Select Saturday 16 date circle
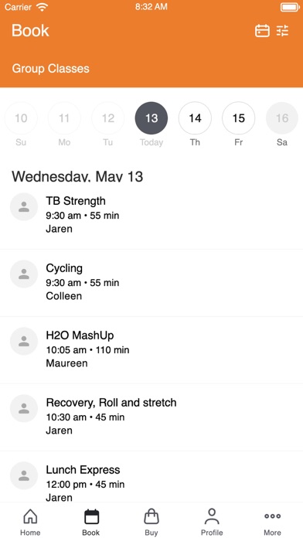The width and height of the screenshot is (303, 538). coord(282,118)
